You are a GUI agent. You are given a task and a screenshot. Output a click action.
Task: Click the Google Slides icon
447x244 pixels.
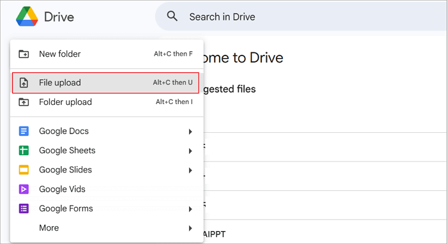pos(24,170)
